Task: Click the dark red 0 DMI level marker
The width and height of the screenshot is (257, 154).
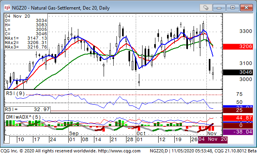Action: click(x=238, y=126)
